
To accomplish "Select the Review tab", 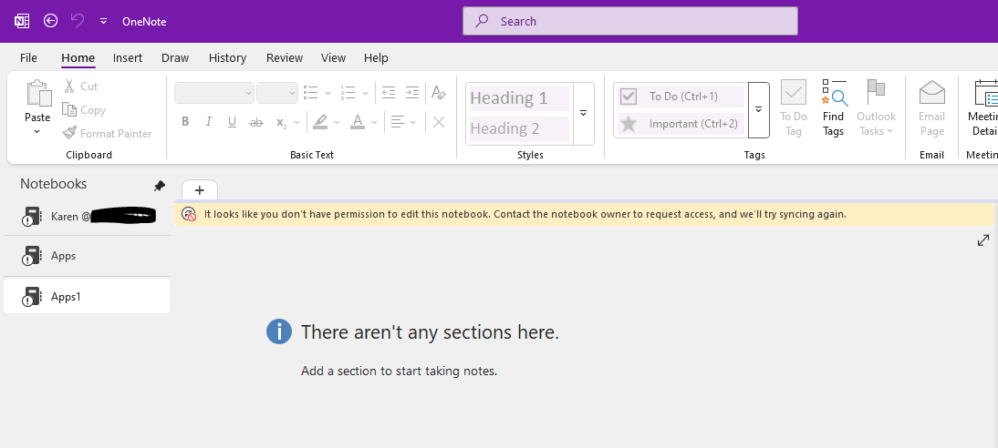I will (x=285, y=58).
